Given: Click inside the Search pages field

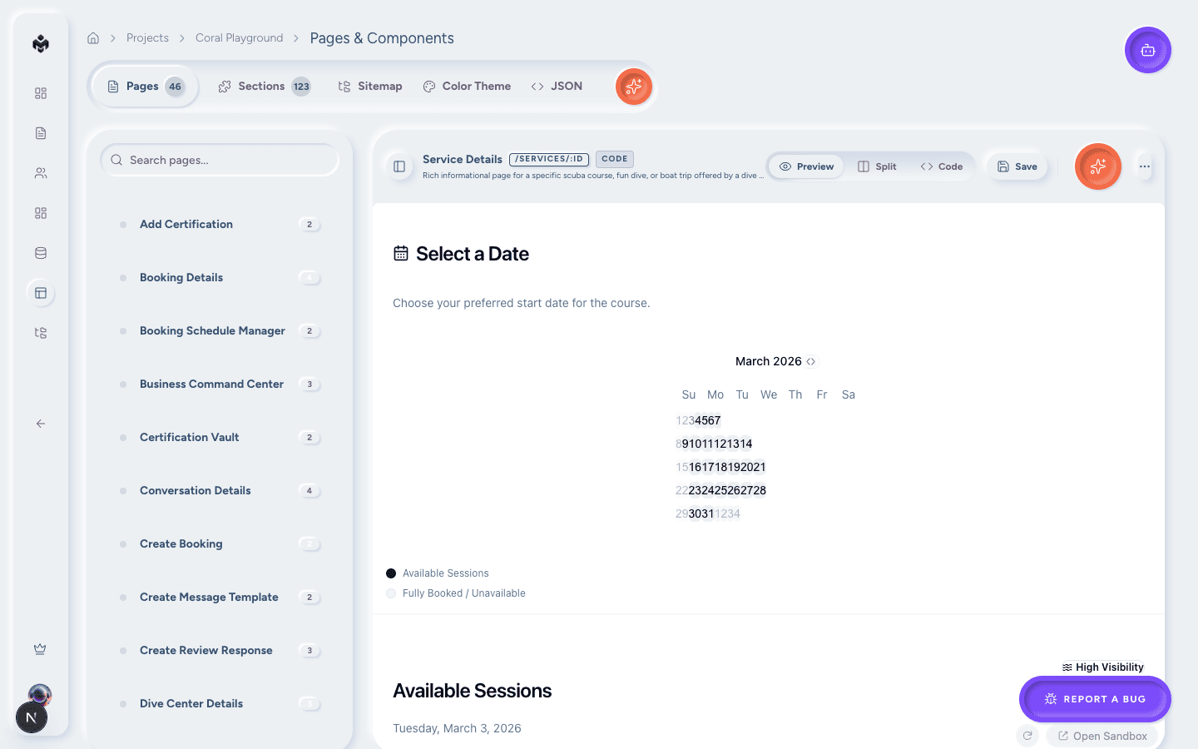Looking at the screenshot, I should pyautogui.click(x=219, y=159).
